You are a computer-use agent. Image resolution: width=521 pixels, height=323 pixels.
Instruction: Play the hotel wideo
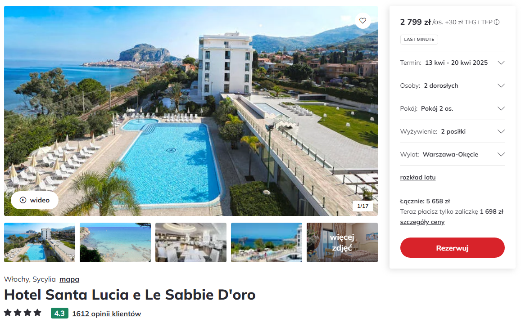[x=35, y=200]
